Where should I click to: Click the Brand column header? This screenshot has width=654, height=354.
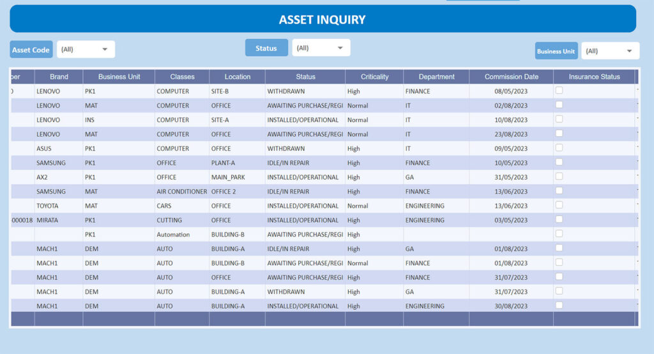point(59,77)
